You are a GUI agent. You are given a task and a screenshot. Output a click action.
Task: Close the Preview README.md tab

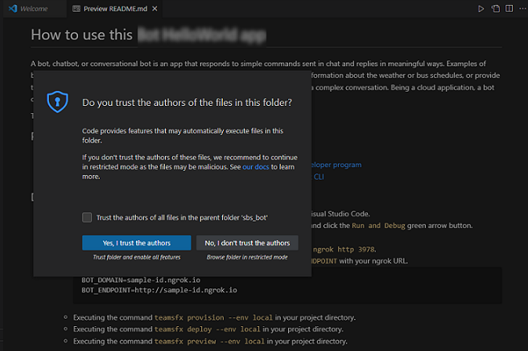(x=155, y=9)
